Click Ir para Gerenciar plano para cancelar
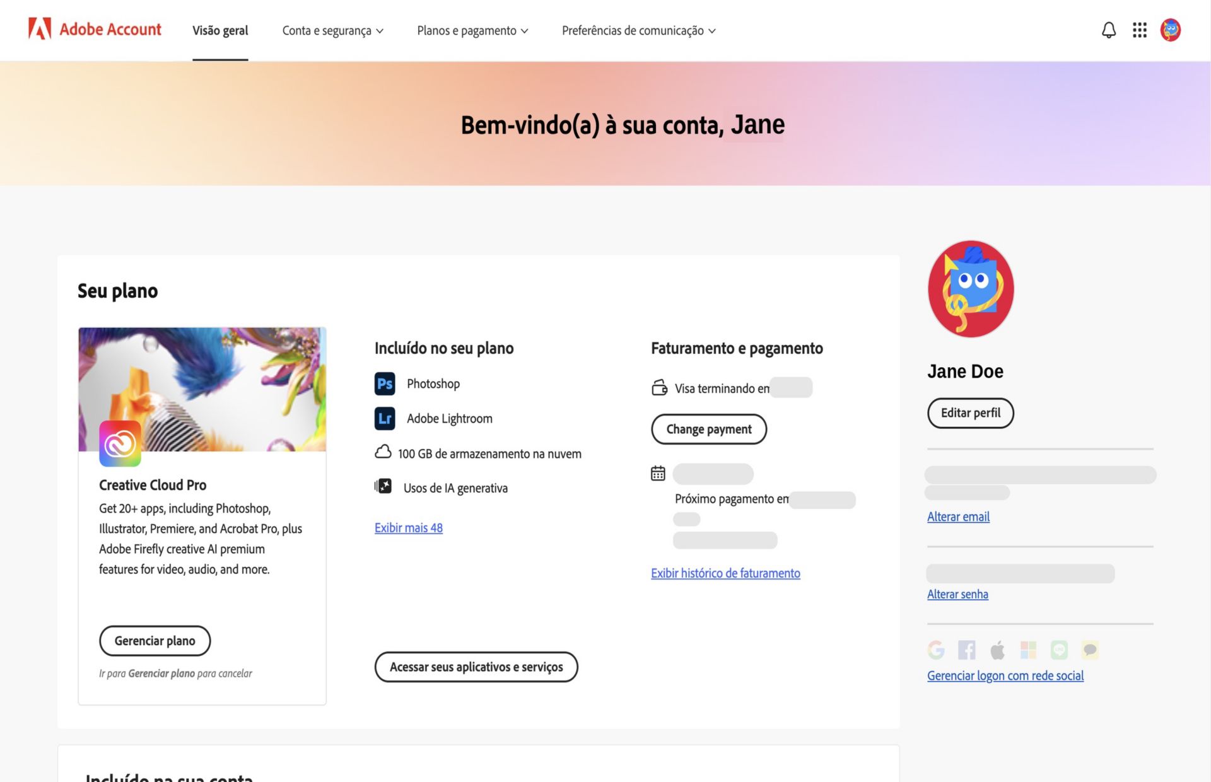 pyautogui.click(x=175, y=674)
